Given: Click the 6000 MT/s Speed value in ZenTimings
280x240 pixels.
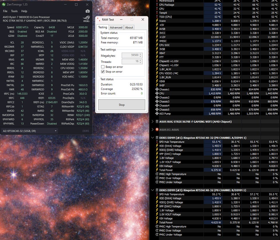Looking at the screenshot, I should click(x=22, y=27).
